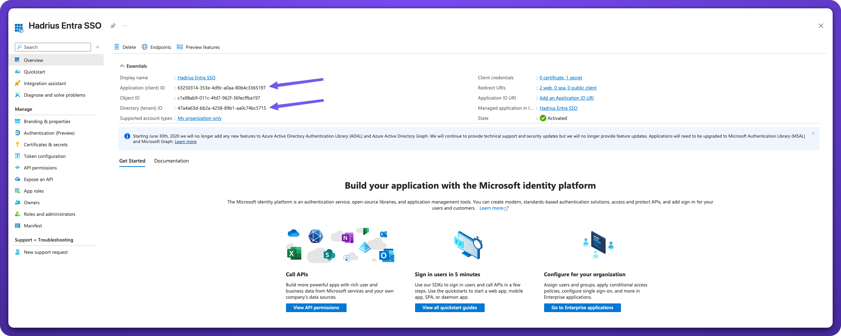Click the App roles icon
841x336 pixels.
click(x=17, y=191)
